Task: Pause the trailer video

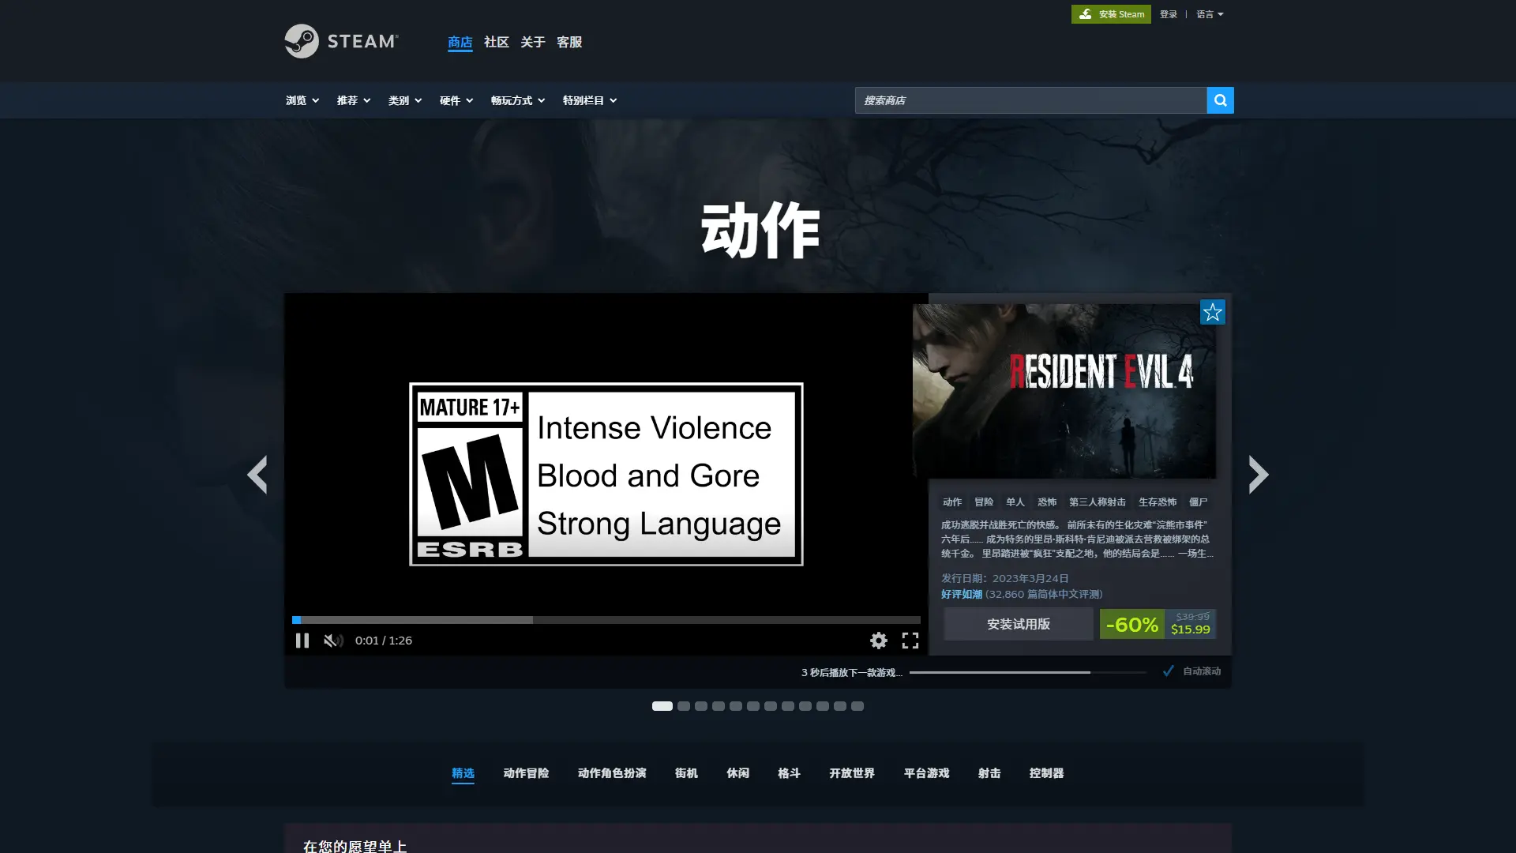Action: 302,641
